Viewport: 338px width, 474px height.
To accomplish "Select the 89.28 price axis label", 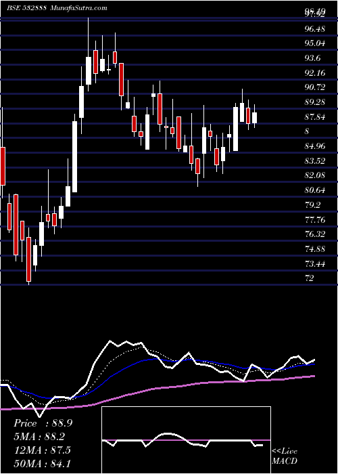I will click(315, 102).
